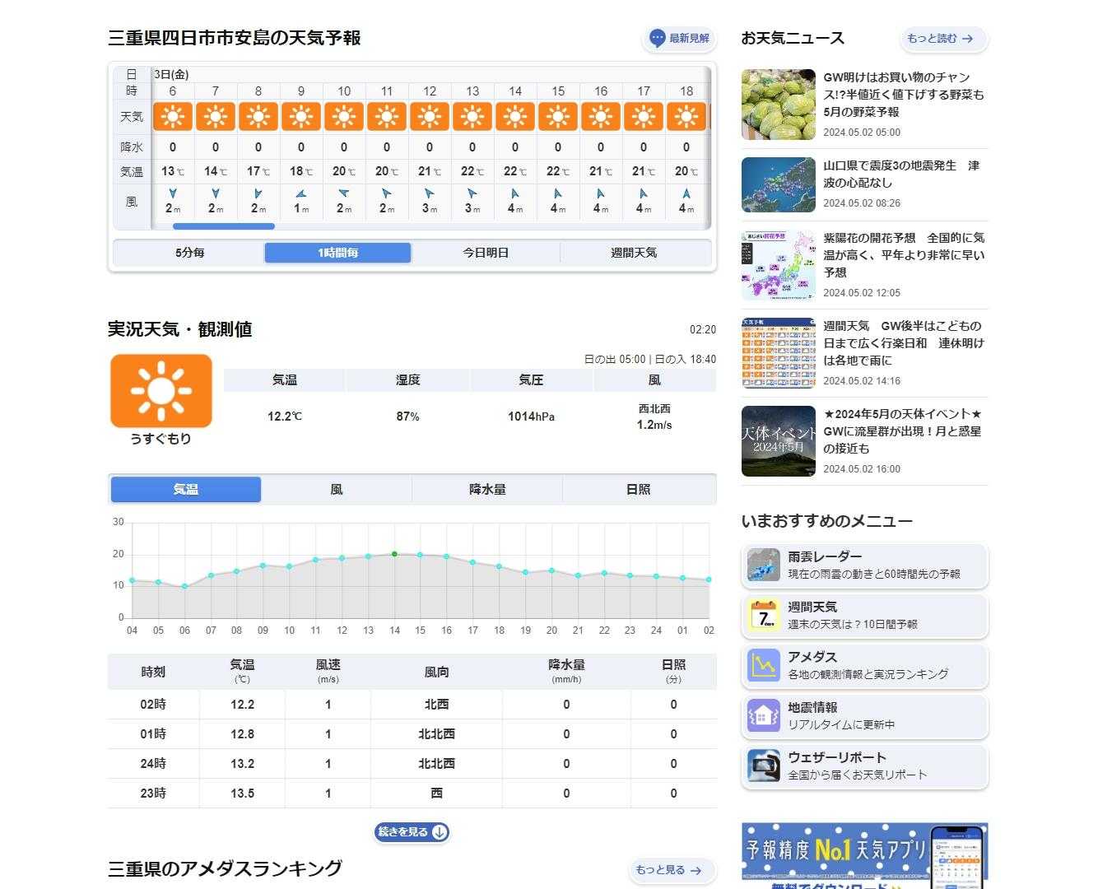The height and width of the screenshot is (889, 1098).
Task: Click もっと読む for weather news
Action: (942, 39)
